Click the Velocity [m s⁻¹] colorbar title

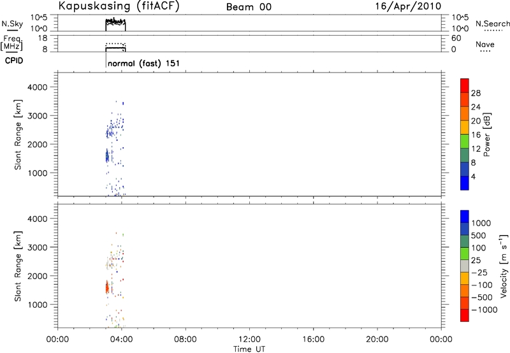click(504, 266)
